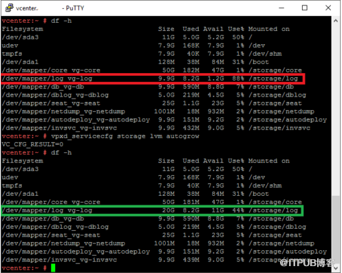Viewport: 342px width, 273px height.
Task: Open the PuTTY system menu icon
Action: click(9, 8)
